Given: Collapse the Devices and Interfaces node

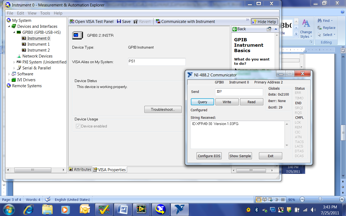Looking at the screenshot, I should 9,26.
